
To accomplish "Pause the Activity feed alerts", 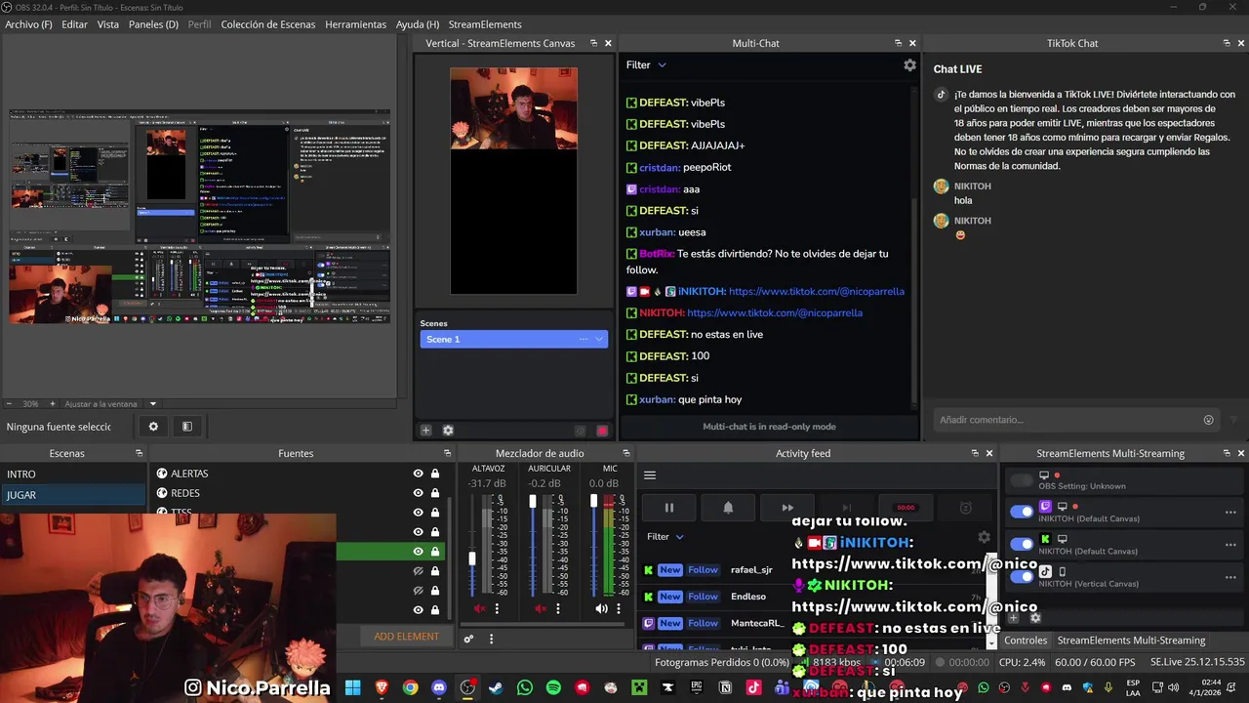I will [669, 508].
